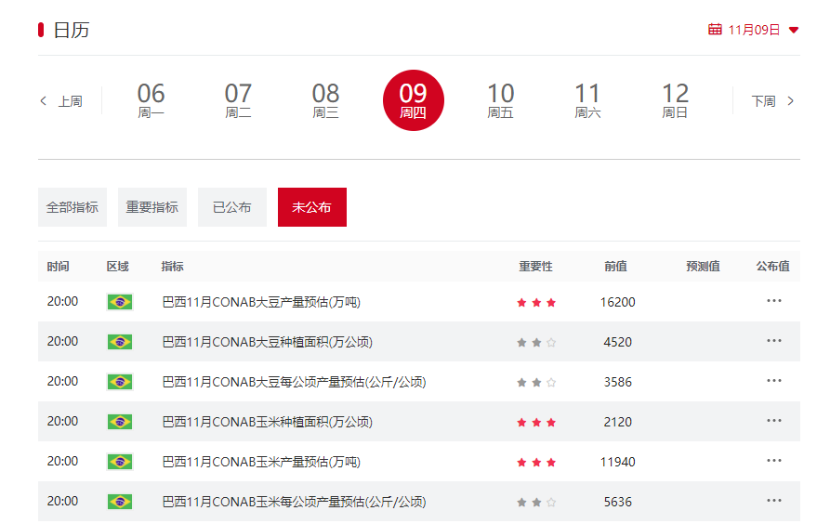Open the calendar icon date picker

[715, 30]
